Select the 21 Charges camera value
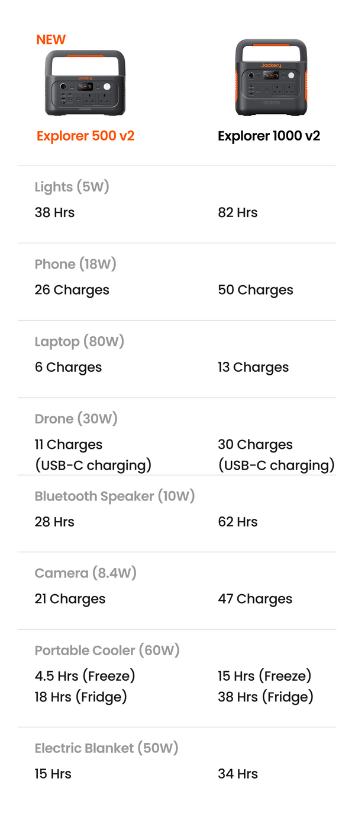The image size is (355, 829). pos(70,599)
